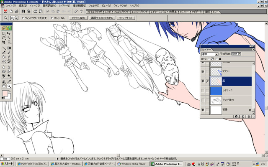The height and width of the screenshot is (167, 268).
Task: Switch to the ナビゲータ palette tab
Action: (196, 12)
